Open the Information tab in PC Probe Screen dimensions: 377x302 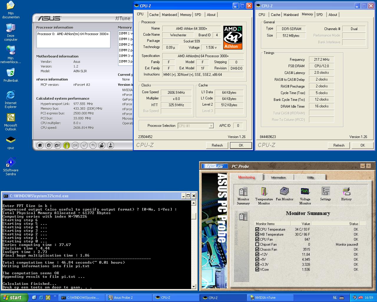(x=278, y=177)
